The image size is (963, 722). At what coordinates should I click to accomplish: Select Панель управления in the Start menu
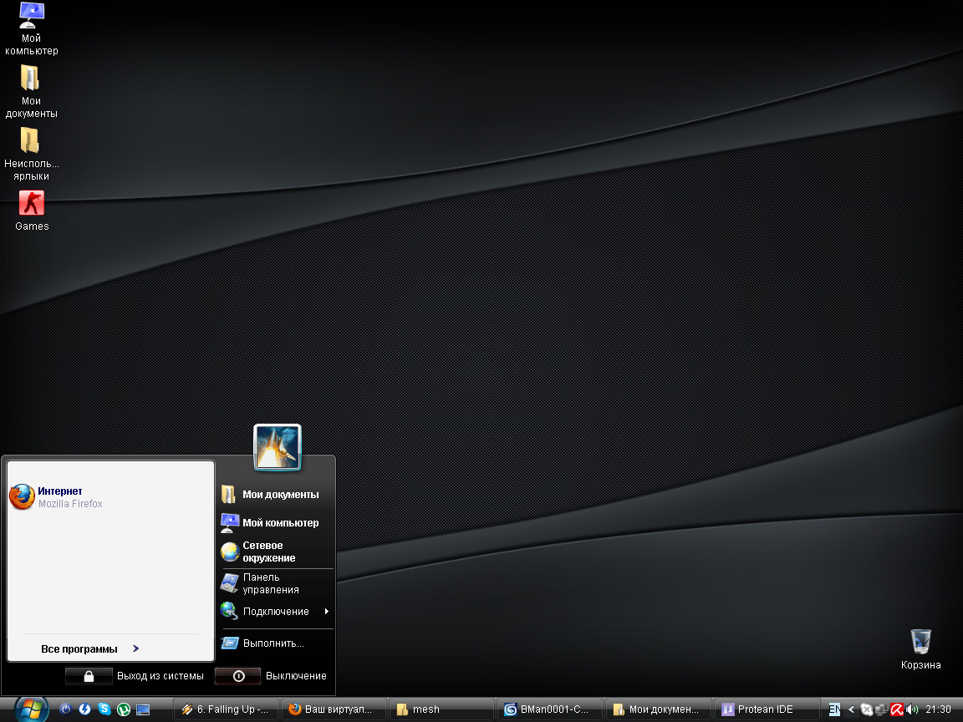[271, 583]
